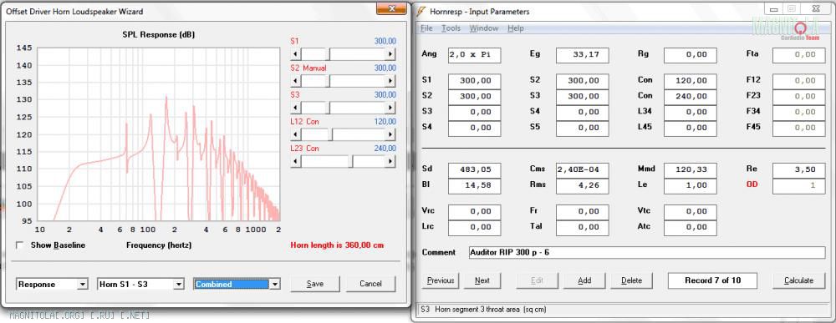Image resolution: width=836 pixels, height=323 pixels.
Task: Click the Con field showing 120,00
Action: pyautogui.click(x=691, y=81)
